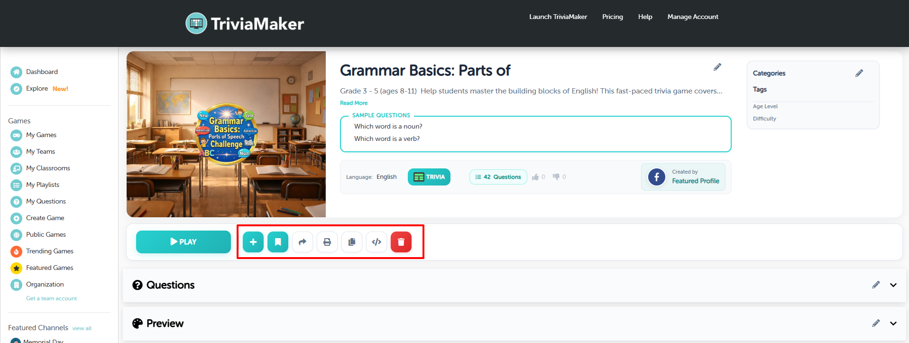Open My Games in the sidebar
The image size is (909, 343).
tap(41, 135)
